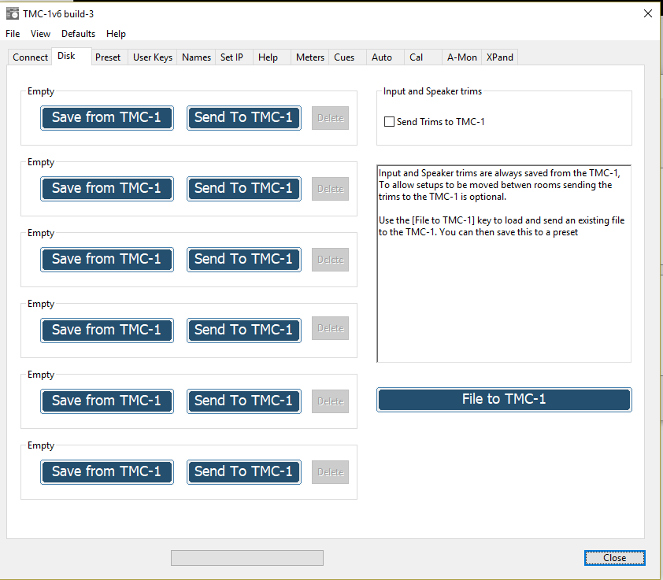Image resolution: width=663 pixels, height=580 pixels.
Task: Show the Meters tab
Action: point(310,57)
